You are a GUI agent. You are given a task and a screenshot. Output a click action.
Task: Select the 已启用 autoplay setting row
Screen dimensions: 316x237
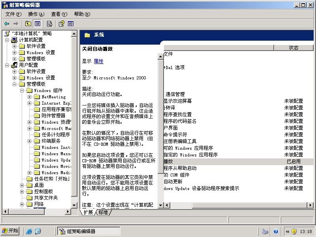(239, 162)
